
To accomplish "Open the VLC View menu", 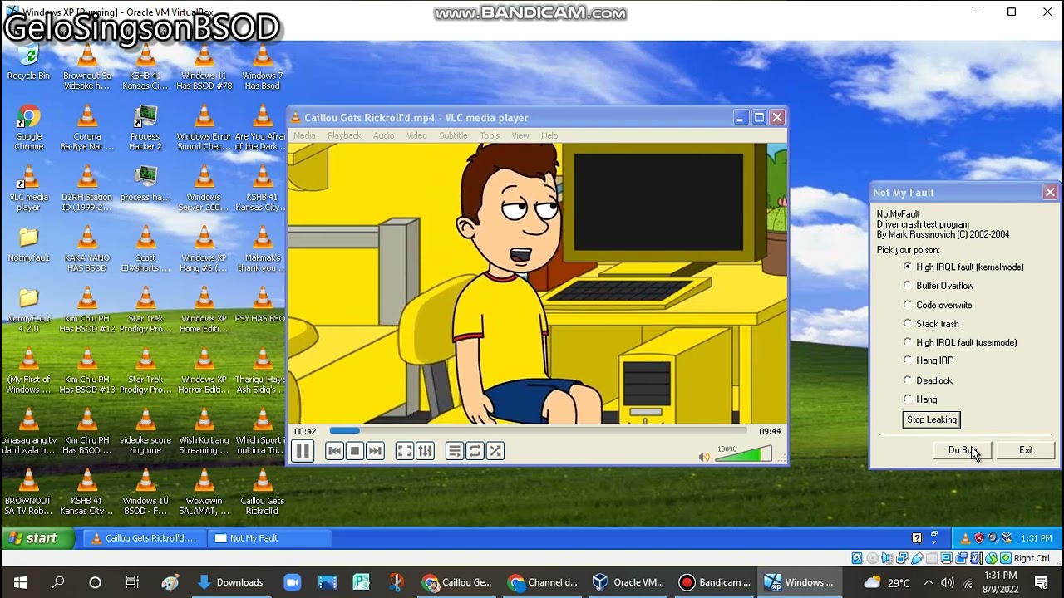I will click(x=520, y=135).
